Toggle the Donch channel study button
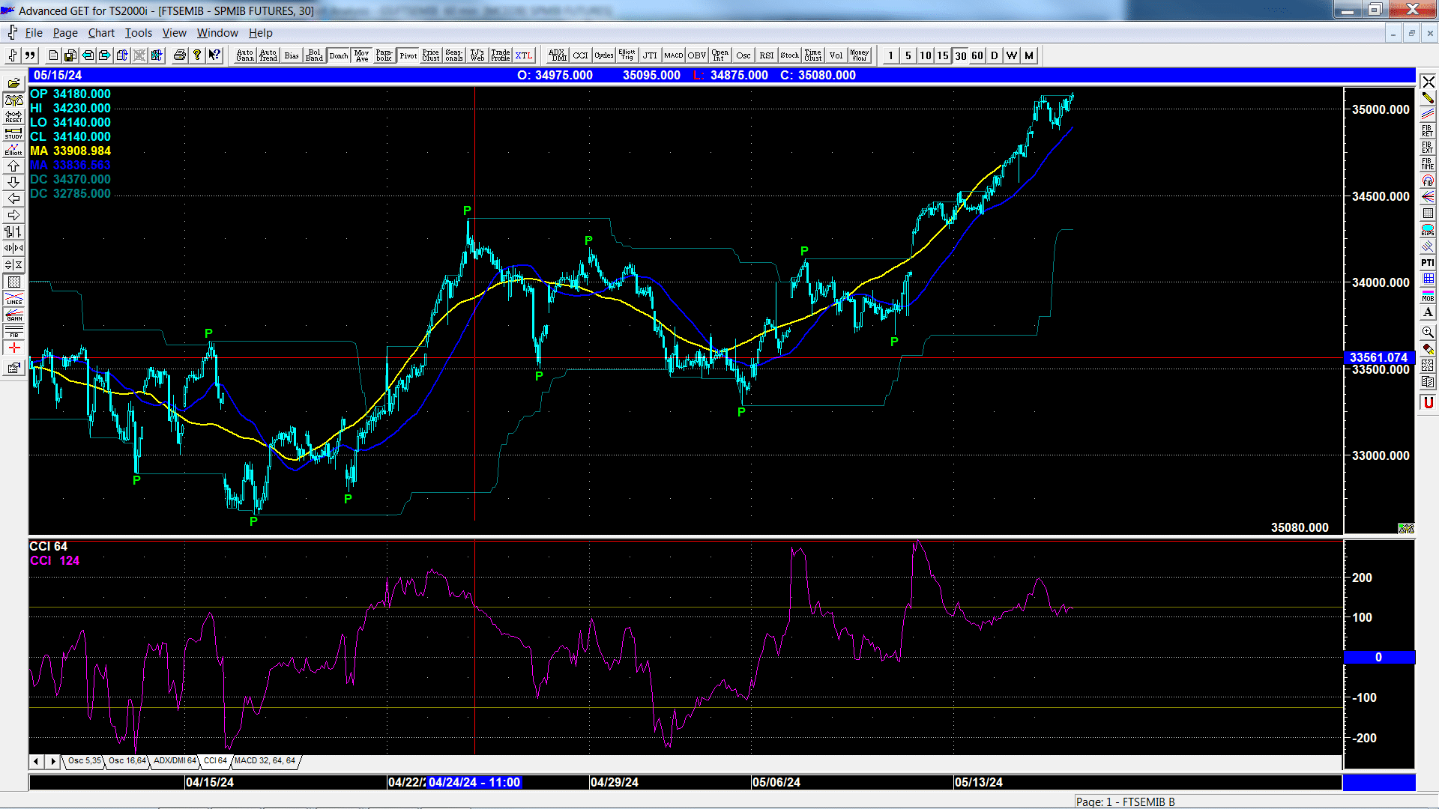The image size is (1439, 809). pyautogui.click(x=339, y=55)
